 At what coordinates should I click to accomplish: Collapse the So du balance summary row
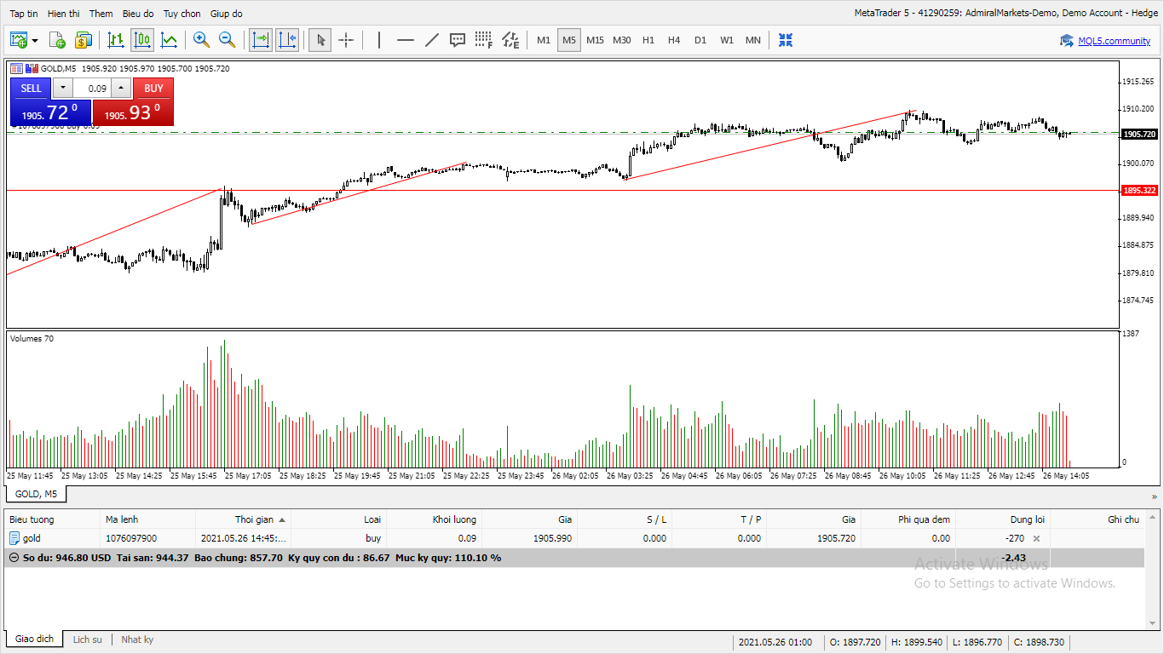(x=14, y=558)
